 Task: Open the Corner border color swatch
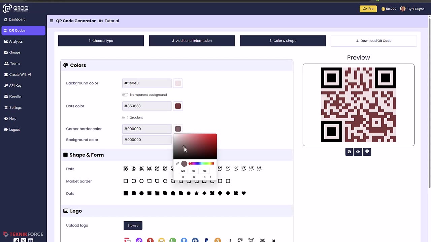tap(178, 129)
